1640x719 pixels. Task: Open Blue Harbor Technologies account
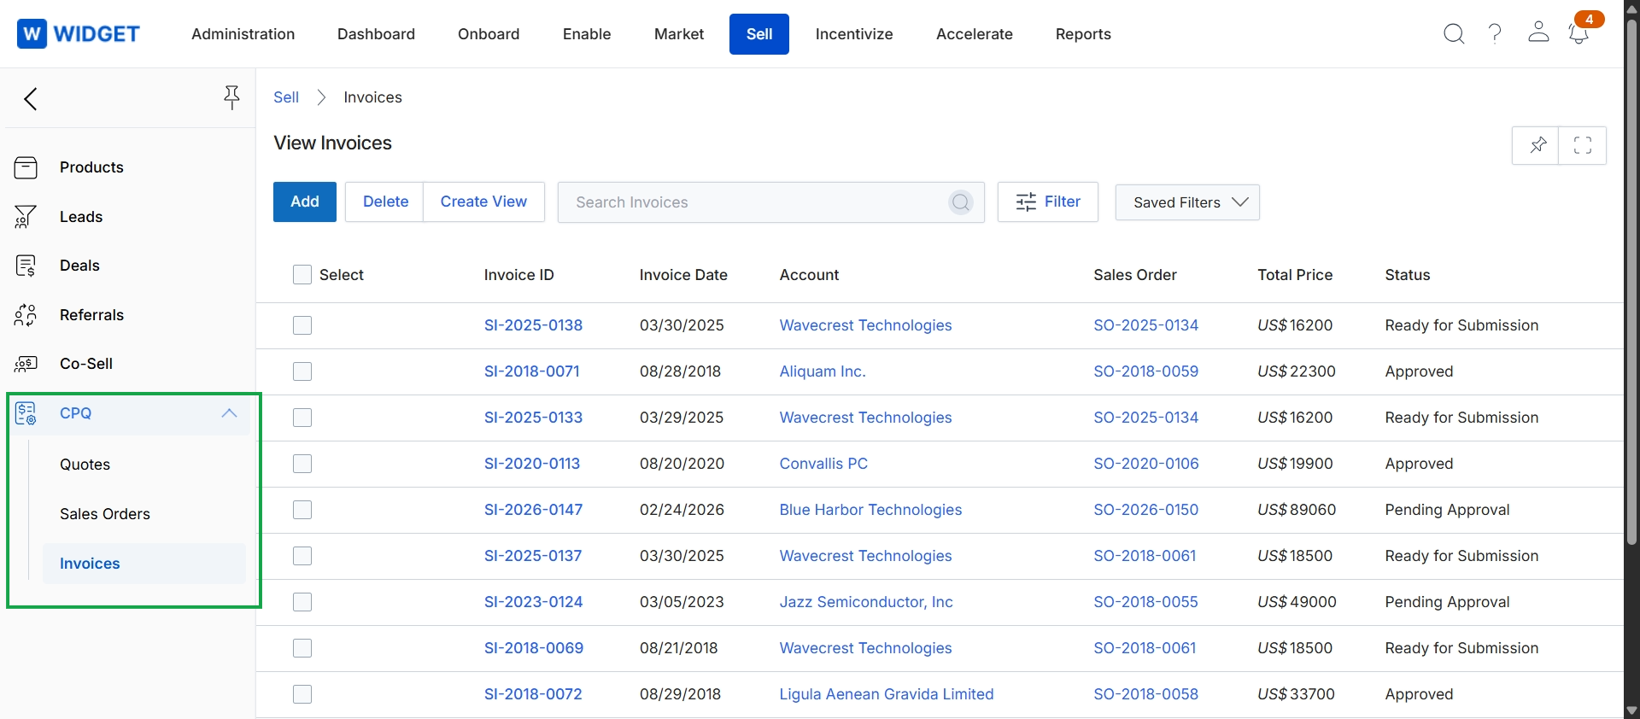pyautogui.click(x=870, y=510)
